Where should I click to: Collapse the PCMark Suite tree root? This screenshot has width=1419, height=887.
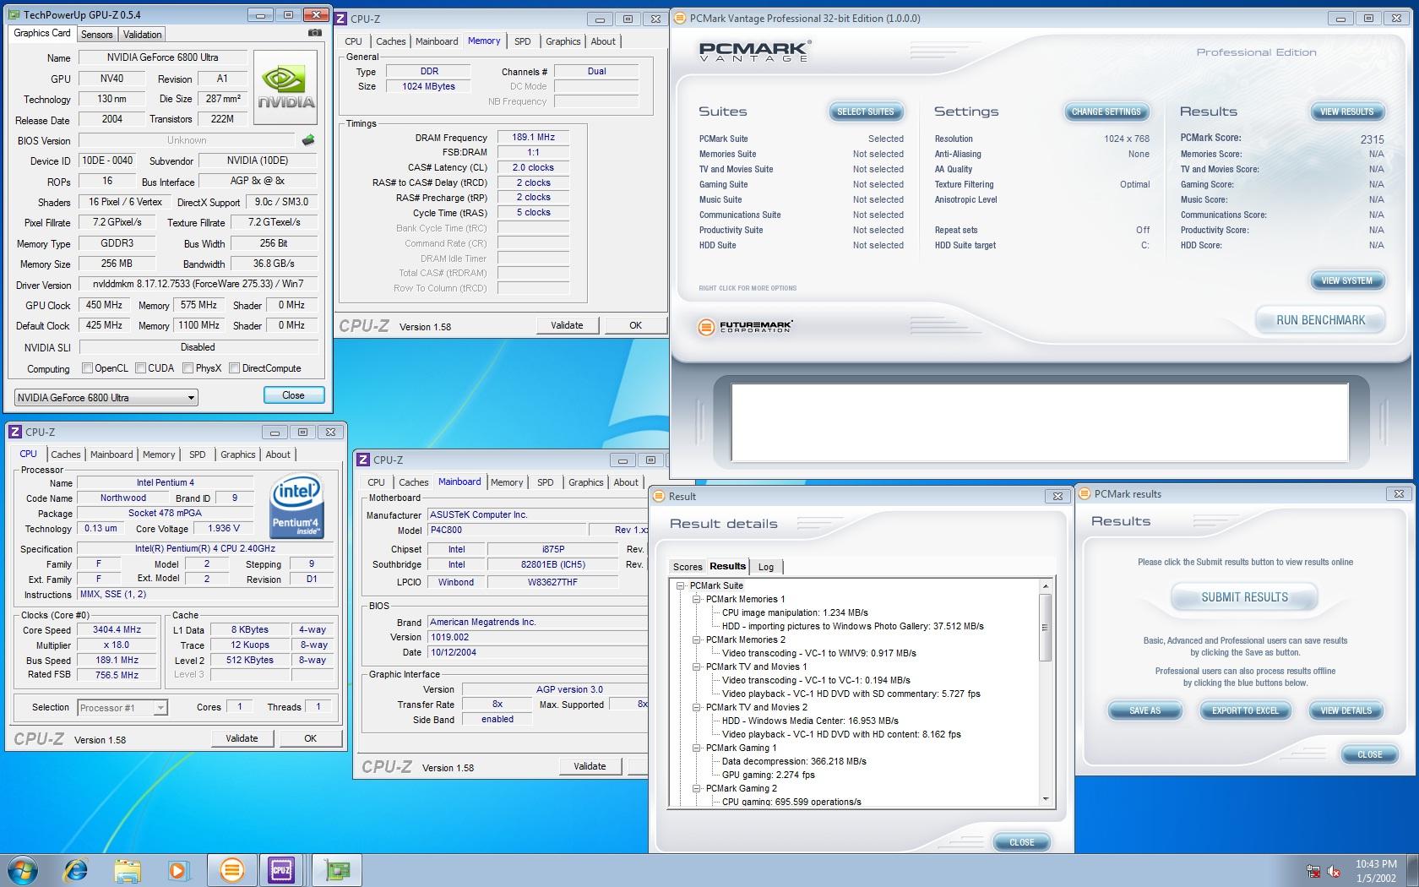pyautogui.click(x=681, y=585)
